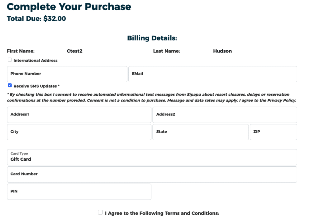Click the first name value Ctest2
Screen dimensions: 319x221
[75, 51]
